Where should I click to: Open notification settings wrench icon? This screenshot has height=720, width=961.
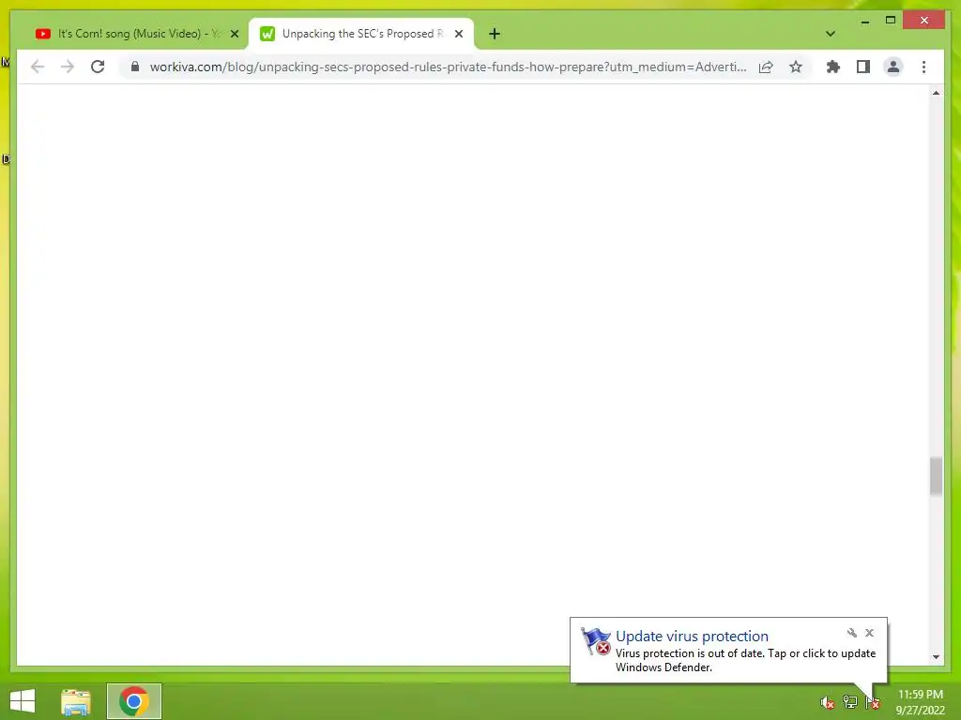[852, 633]
